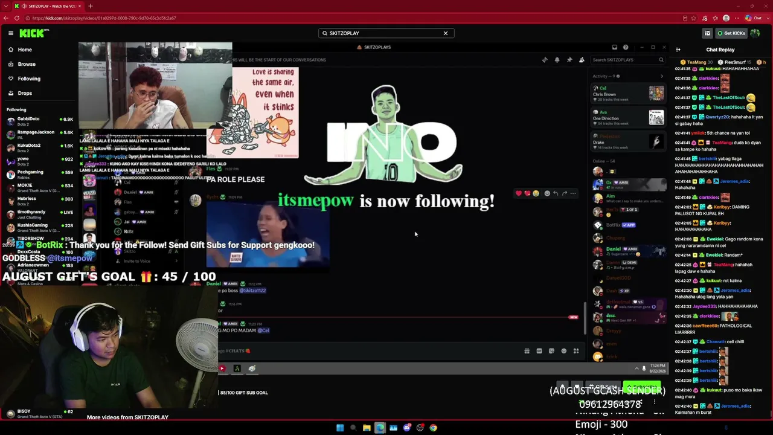Open Ava's One Direction activity card
This screenshot has width=773, height=435.
(628, 117)
